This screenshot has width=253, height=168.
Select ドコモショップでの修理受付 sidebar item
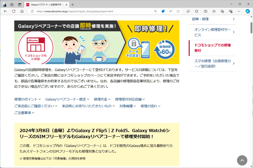(212, 48)
